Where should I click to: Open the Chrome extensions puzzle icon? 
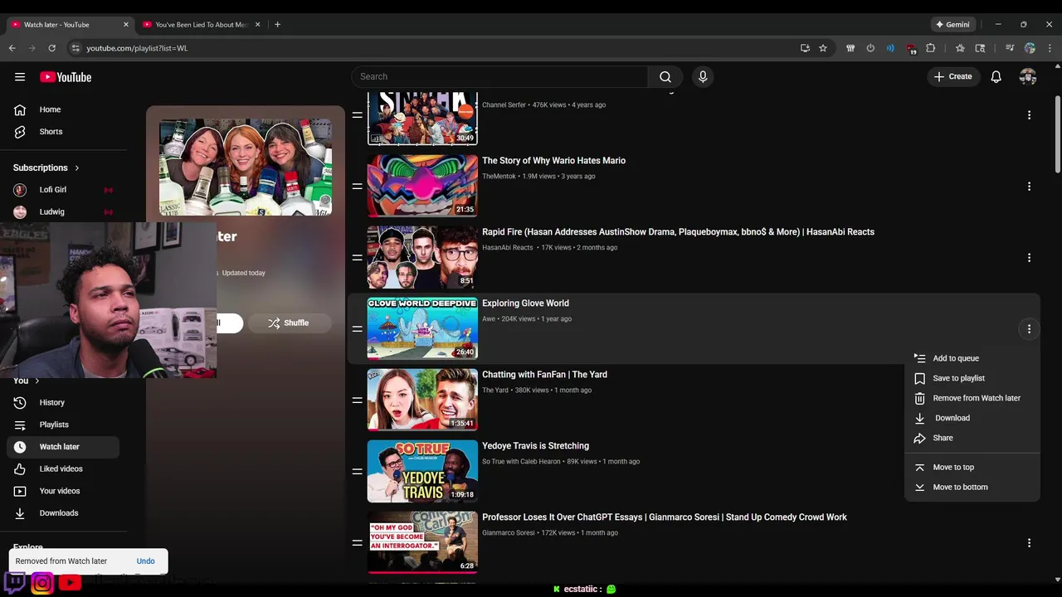click(931, 48)
